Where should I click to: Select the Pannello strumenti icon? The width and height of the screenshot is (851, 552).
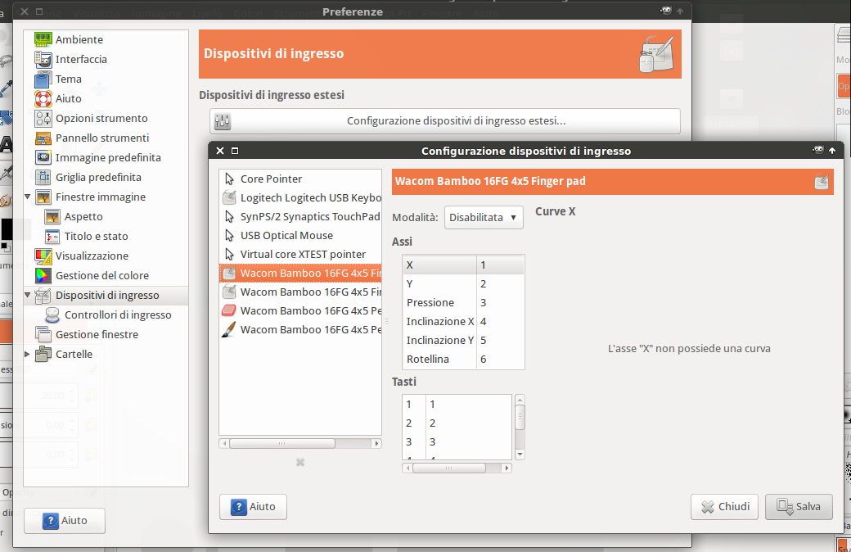coord(43,138)
